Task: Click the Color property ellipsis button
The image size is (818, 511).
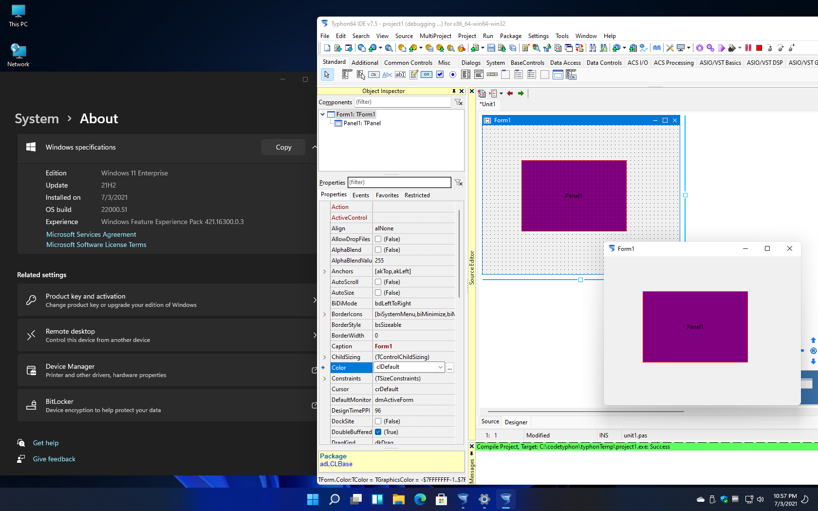Action: (x=450, y=368)
